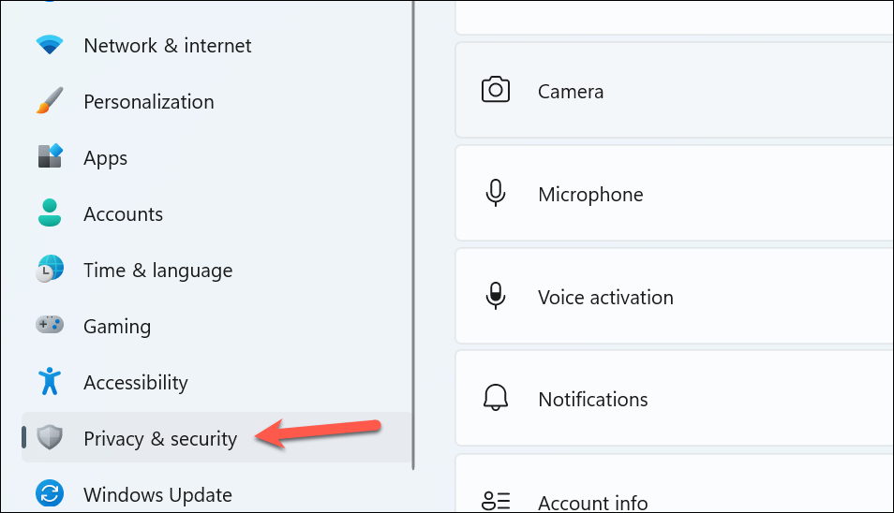Click the Privacy & security shield icon

click(x=50, y=437)
